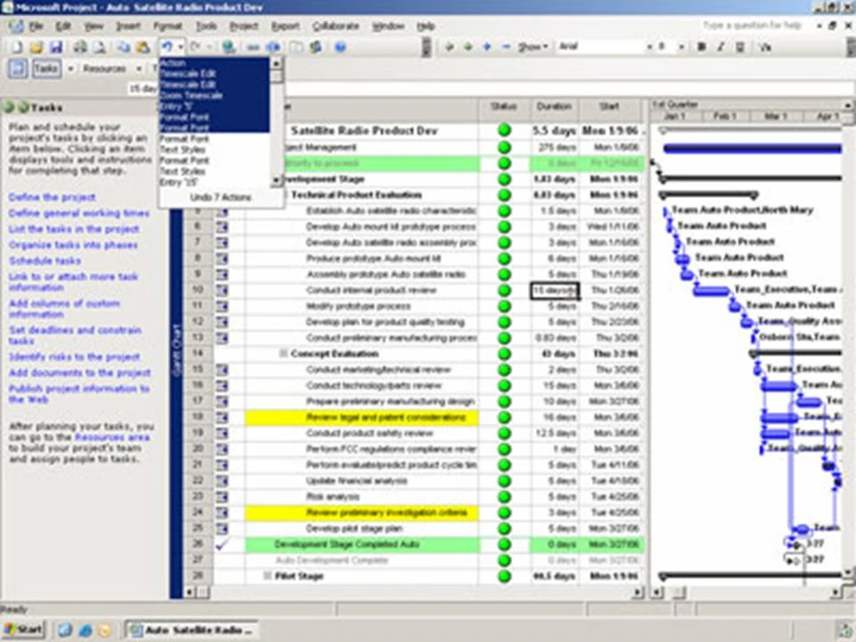
Task: Click the Schedule tasks link
Action: click(x=45, y=261)
